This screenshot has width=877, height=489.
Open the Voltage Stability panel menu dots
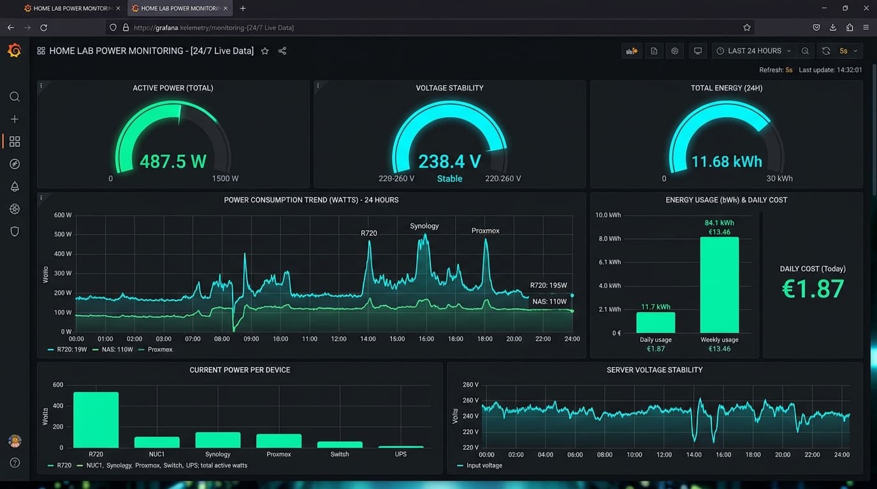318,85
